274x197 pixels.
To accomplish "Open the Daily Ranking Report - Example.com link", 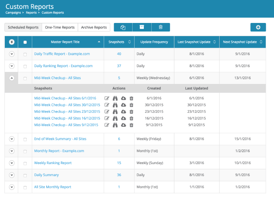I will (x=63, y=66).
